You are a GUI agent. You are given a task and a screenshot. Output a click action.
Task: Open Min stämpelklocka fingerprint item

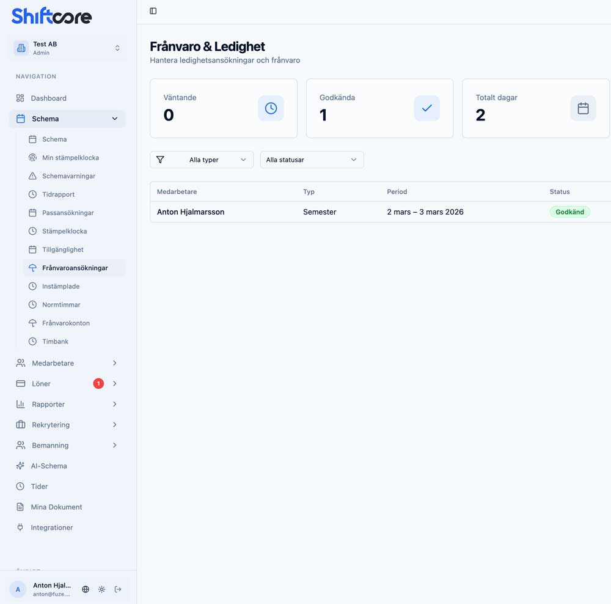tap(74, 158)
